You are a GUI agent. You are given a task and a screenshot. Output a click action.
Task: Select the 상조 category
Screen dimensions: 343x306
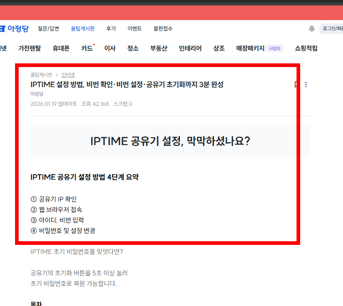(219, 48)
